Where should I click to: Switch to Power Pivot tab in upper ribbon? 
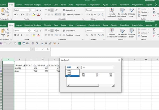[x=124, y=5]
